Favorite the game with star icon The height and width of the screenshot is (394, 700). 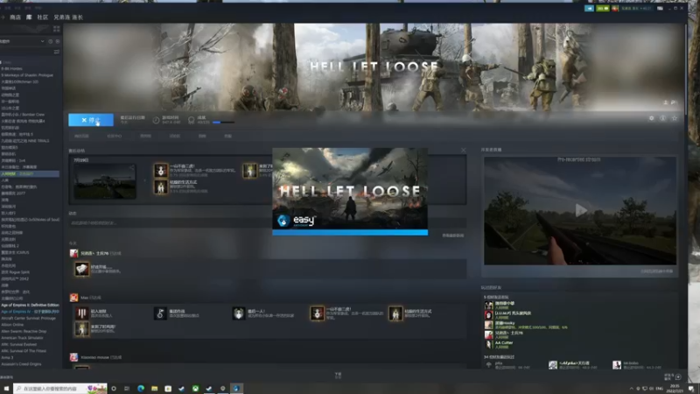click(675, 118)
